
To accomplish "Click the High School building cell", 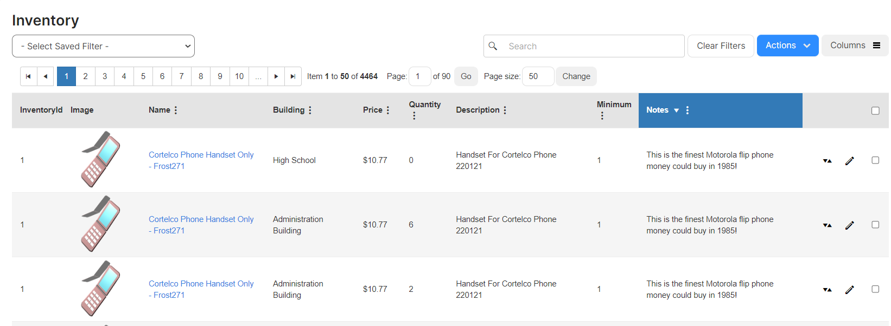I will pyautogui.click(x=294, y=160).
